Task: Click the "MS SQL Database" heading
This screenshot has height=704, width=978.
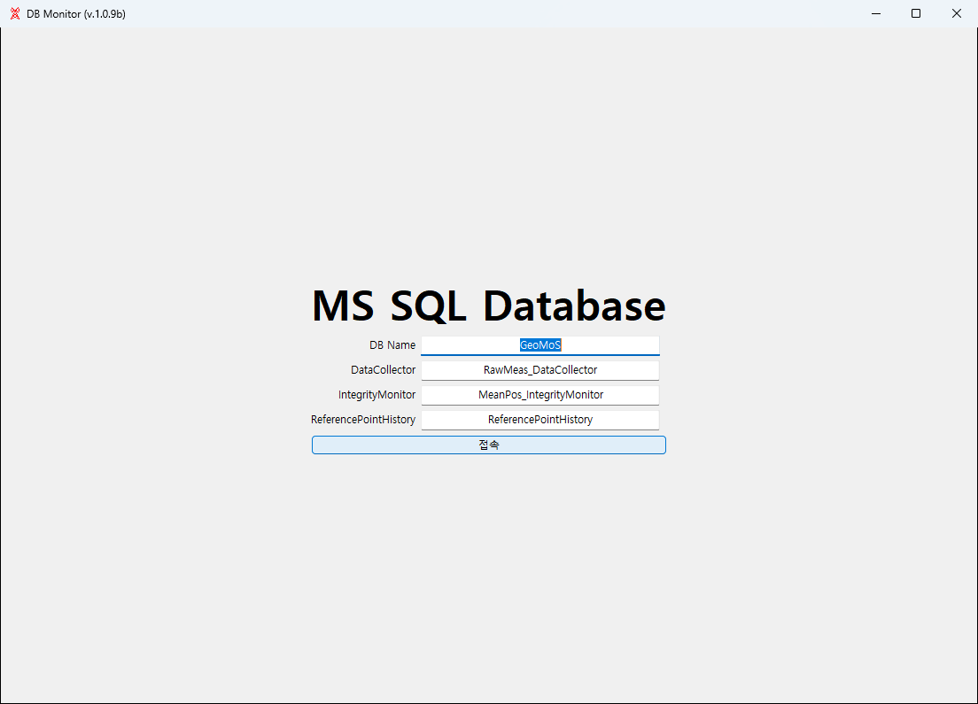Action: pyautogui.click(x=489, y=306)
